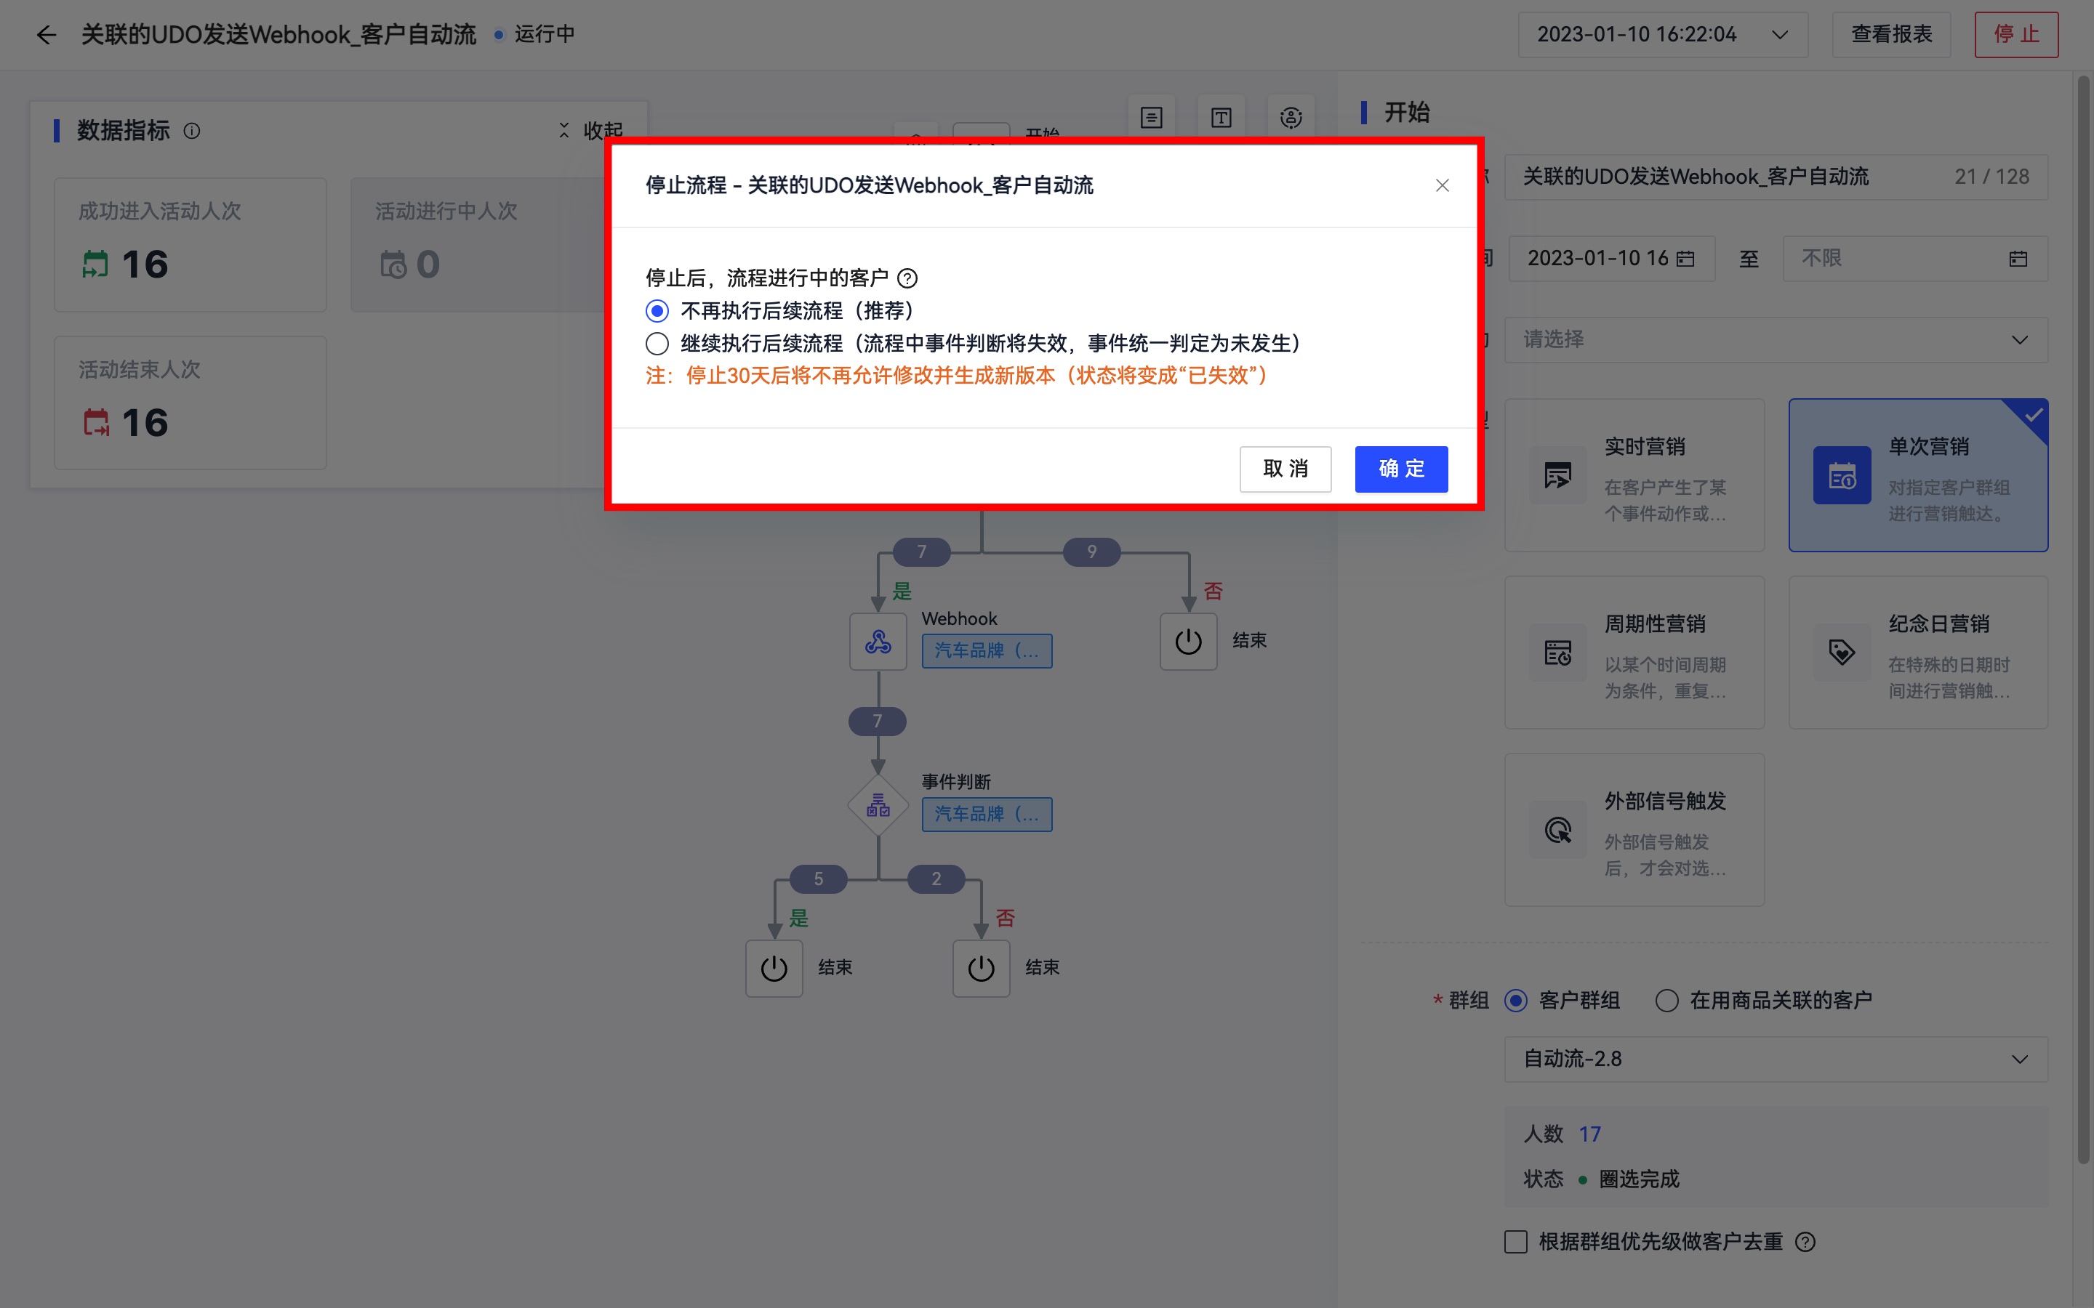Click the clock icon for 活动进行中人次

point(393,264)
